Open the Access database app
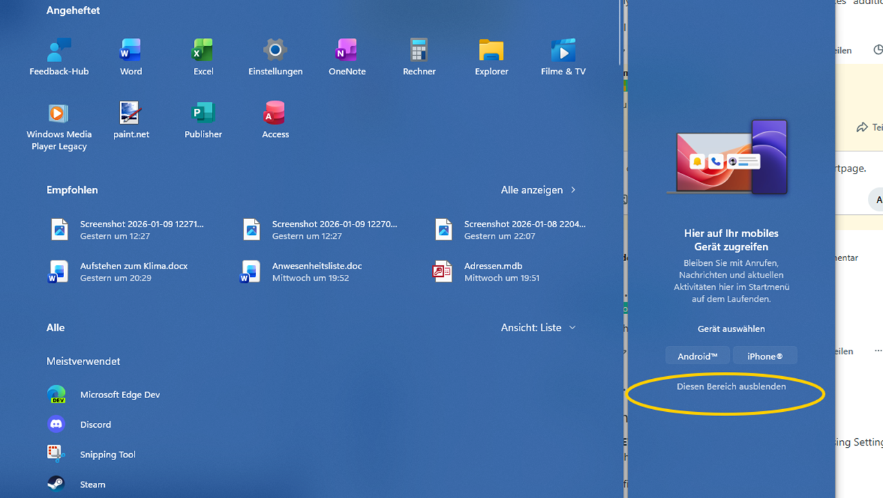Image resolution: width=883 pixels, height=498 pixels. pyautogui.click(x=275, y=118)
